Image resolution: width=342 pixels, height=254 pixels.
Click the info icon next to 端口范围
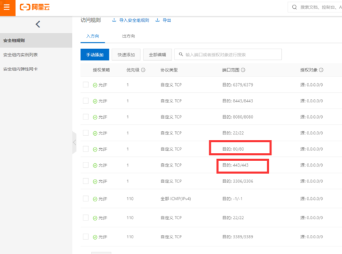click(243, 70)
